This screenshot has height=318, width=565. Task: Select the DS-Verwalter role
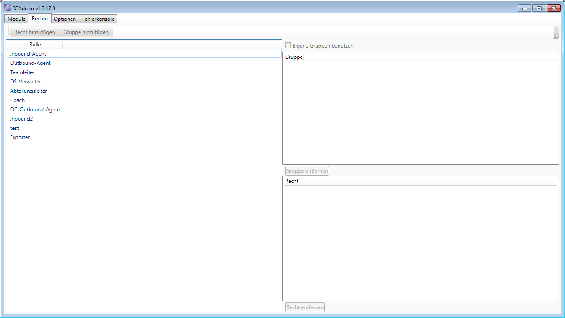[x=144, y=82]
